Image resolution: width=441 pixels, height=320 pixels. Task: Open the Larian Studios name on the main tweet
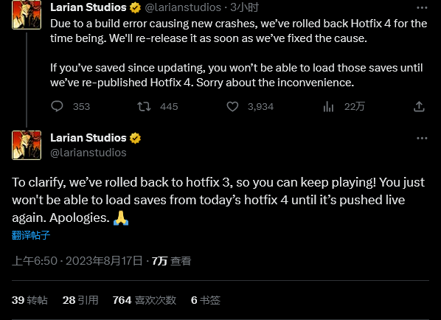[x=88, y=138]
